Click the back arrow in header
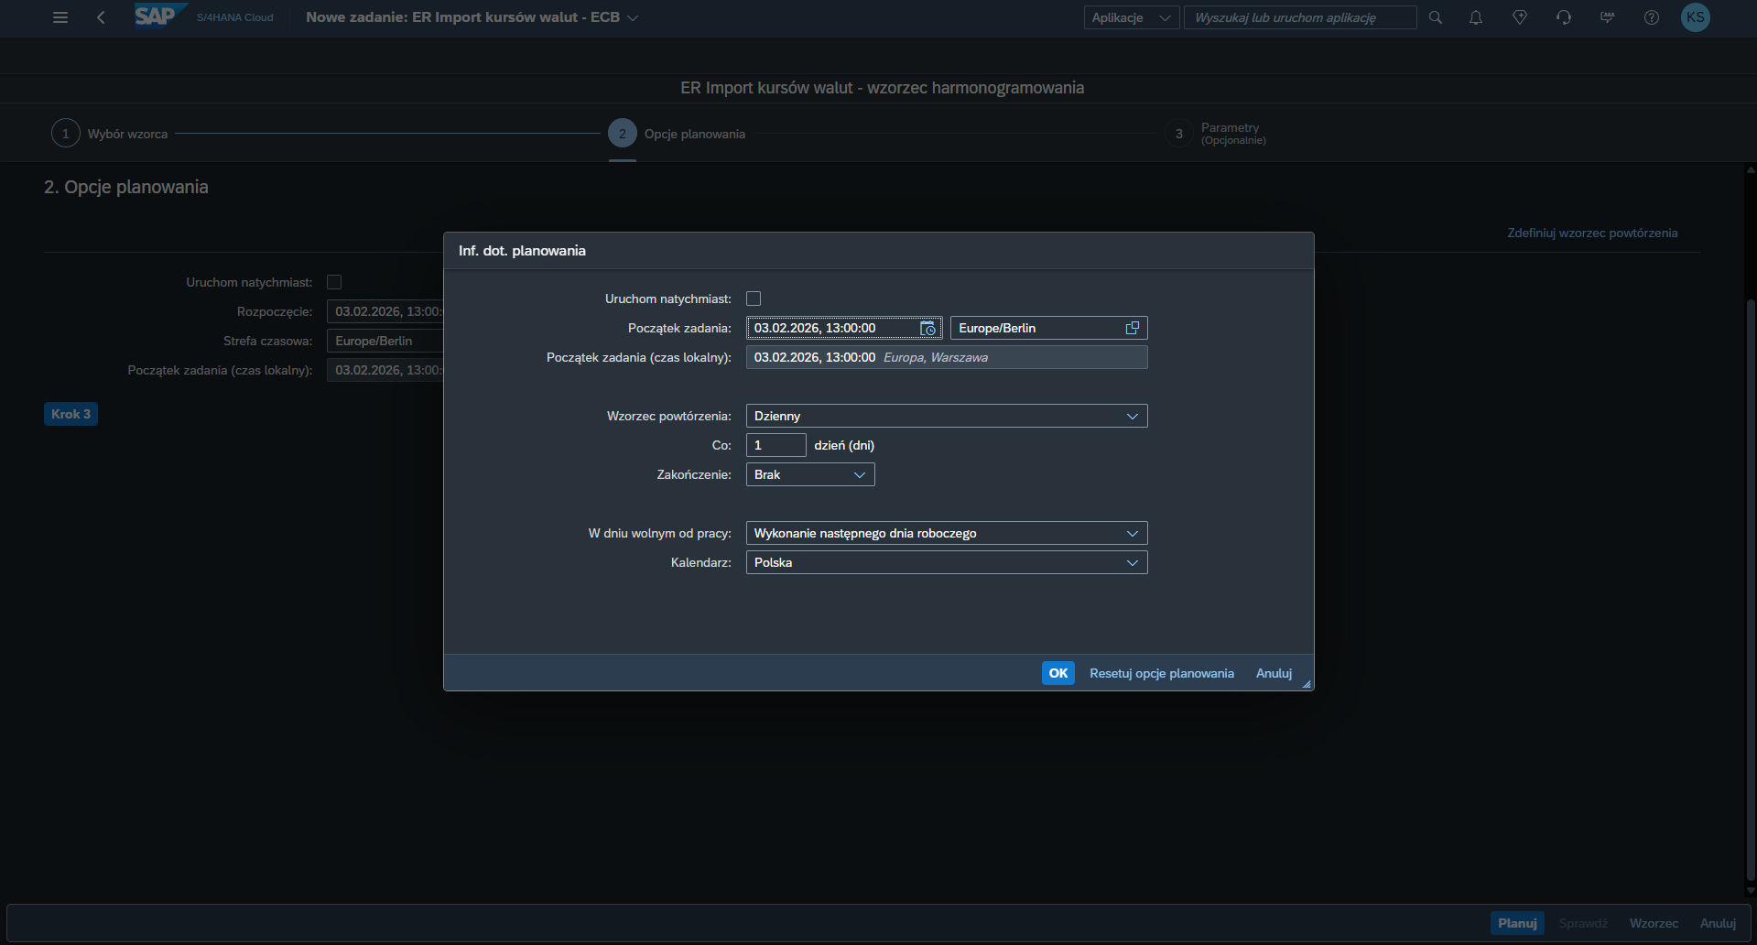1757x945 pixels. coord(101,17)
